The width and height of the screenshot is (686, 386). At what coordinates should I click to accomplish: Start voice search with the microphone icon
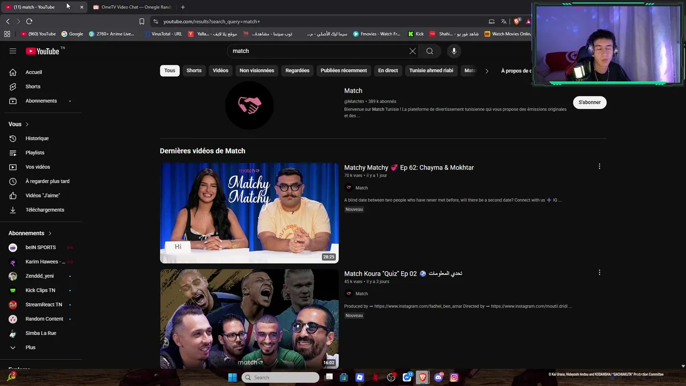click(x=454, y=51)
